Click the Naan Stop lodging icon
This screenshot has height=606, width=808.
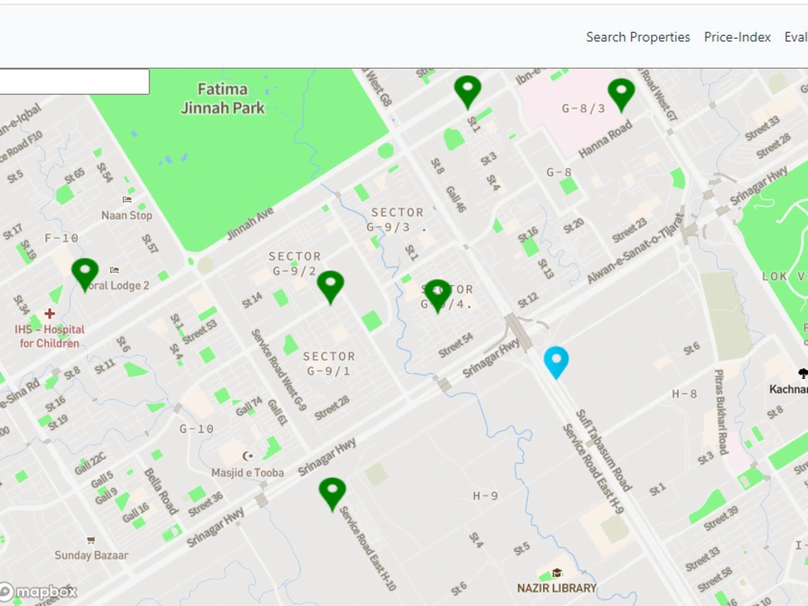(x=127, y=200)
